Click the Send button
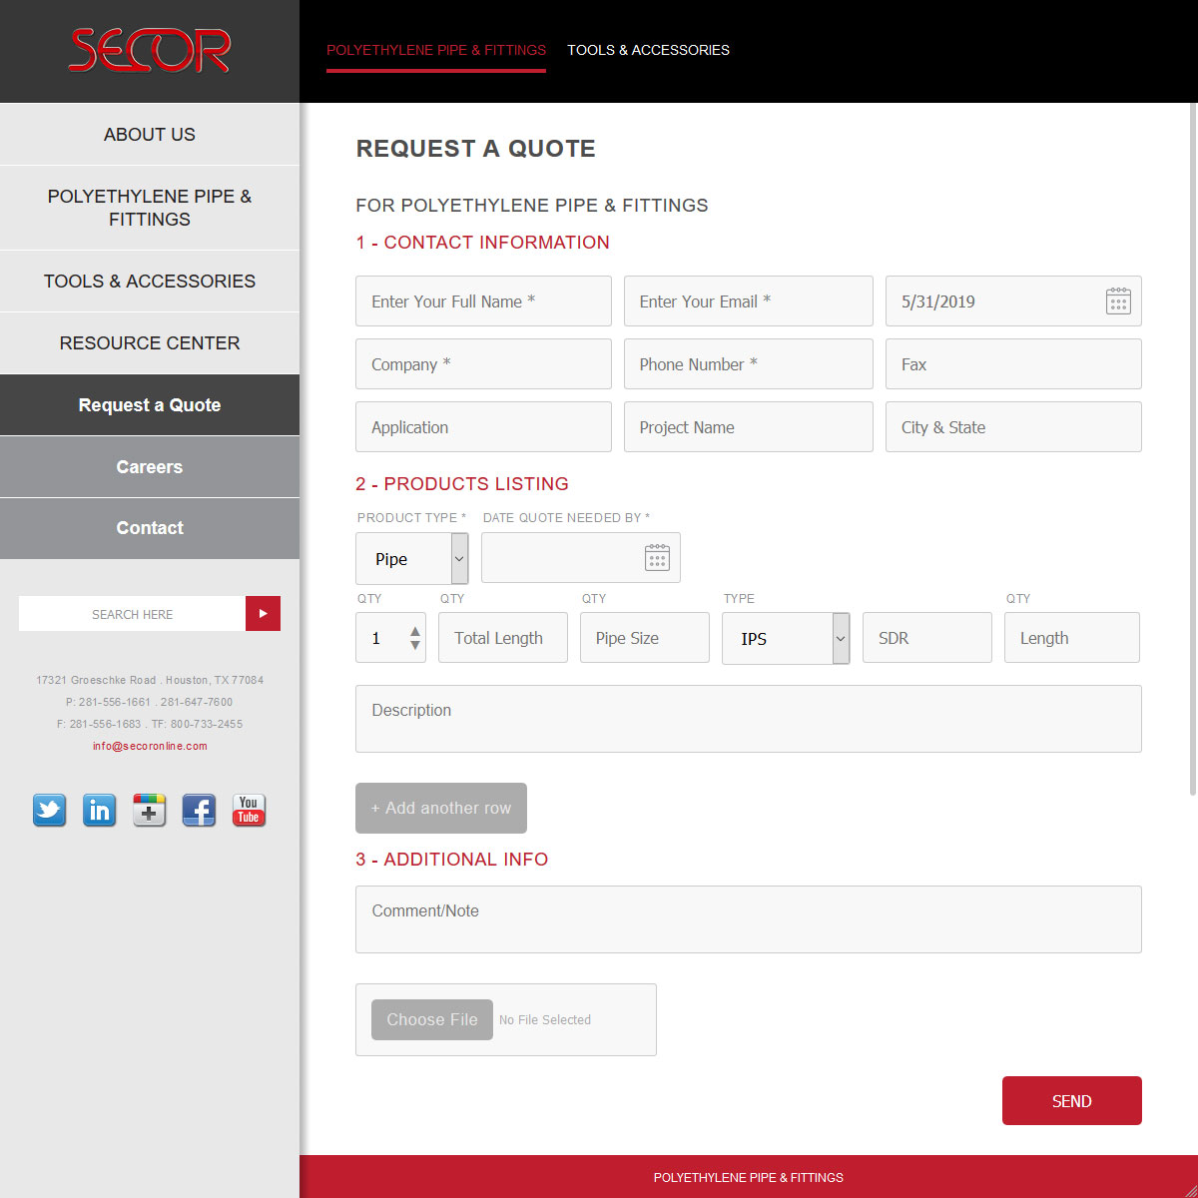 (1071, 1101)
